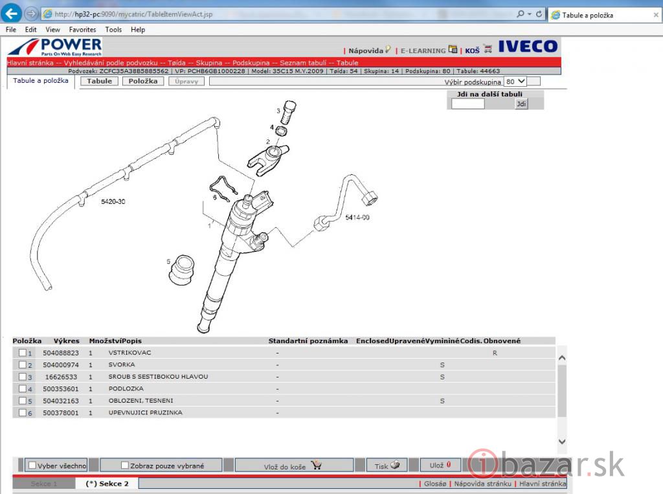
Task: Enable Zobraz pouze vybrané checkbox
Action: click(x=125, y=466)
